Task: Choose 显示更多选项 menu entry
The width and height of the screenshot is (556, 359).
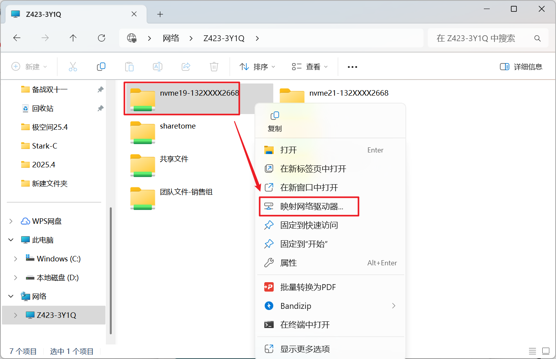Action: [x=331, y=349]
